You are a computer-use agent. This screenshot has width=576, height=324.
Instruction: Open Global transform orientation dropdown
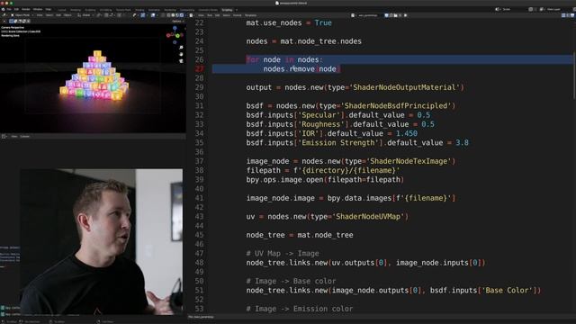(86, 15)
